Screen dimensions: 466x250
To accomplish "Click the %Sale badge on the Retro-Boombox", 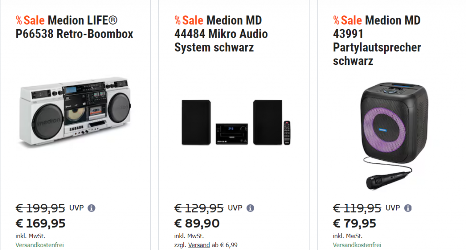I will point(30,20).
